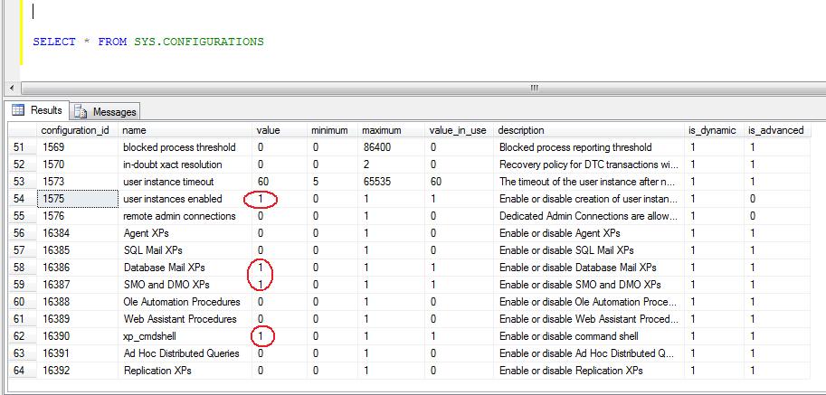The height and width of the screenshot is (395, 826).
Task: Click configuration_id cell 16390
Action: click(x=78, y=336)
